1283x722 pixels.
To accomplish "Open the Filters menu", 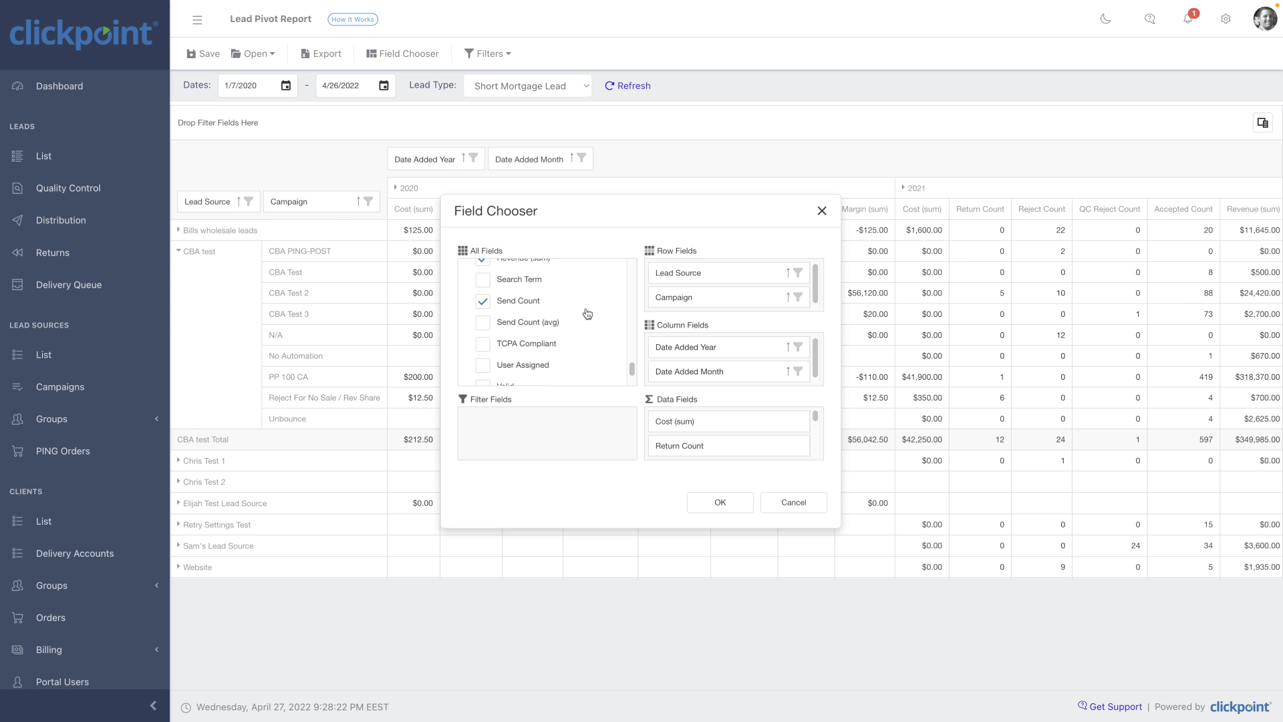I will (x=488, y=53).
